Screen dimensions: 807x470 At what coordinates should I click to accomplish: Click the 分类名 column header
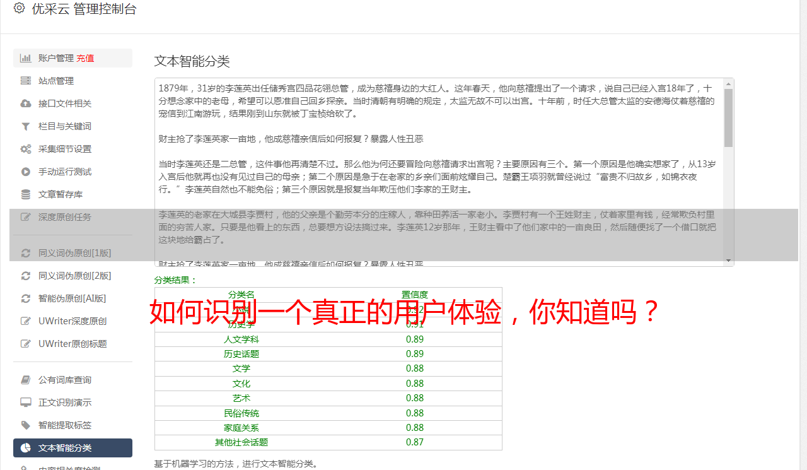[241, 295]
